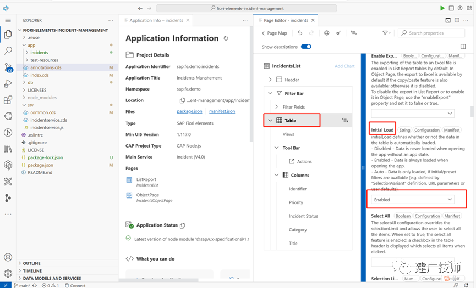Collapse the Columns node
This screenshot has width=476, height=288.
coord(276,175)
